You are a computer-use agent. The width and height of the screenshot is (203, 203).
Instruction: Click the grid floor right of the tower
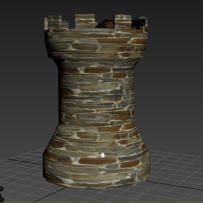click(176, 176)
